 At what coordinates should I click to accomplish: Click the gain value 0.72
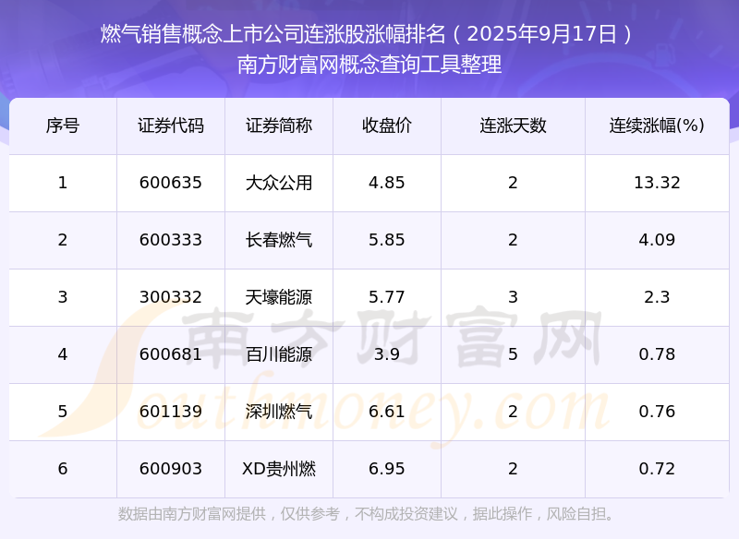(x=657, y=469)
